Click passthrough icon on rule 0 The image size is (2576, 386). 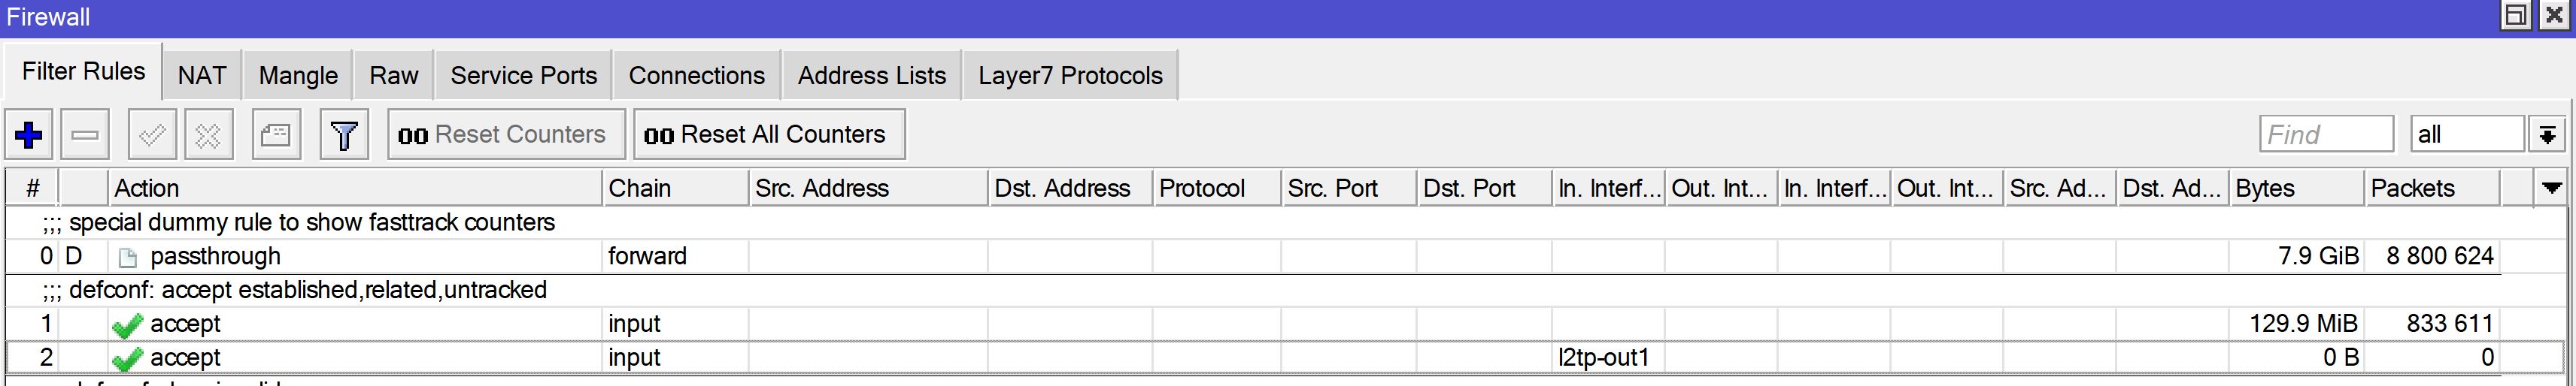[127, 258]
